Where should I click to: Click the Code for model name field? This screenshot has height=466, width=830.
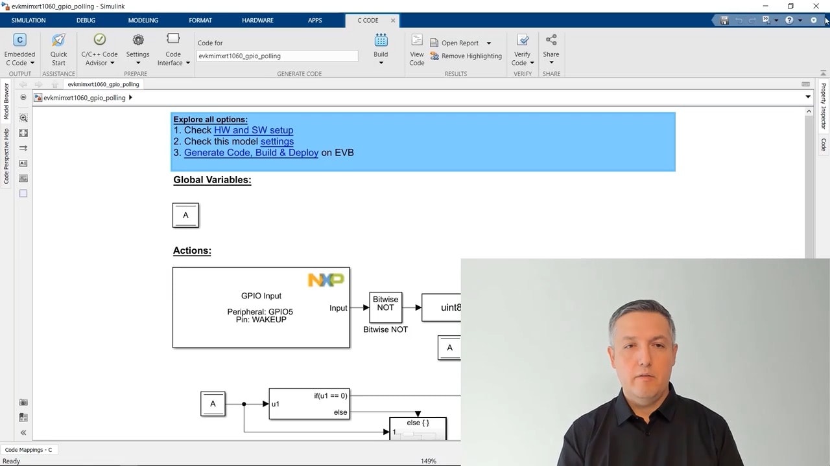[277, 56]
